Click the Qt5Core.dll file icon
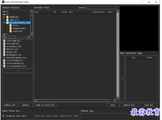162x120 pixels. pyautogui.click(x=4, y=49)
